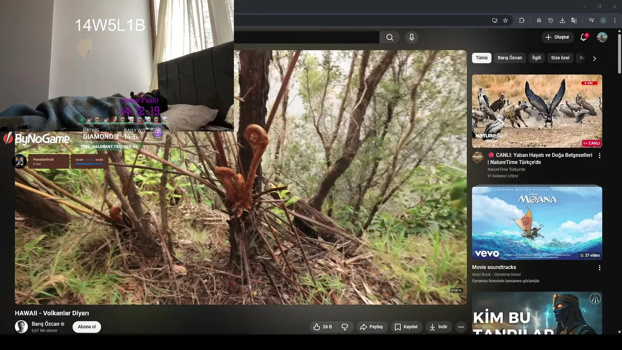Open the YouTube account avatar menu

coord(602,37)
